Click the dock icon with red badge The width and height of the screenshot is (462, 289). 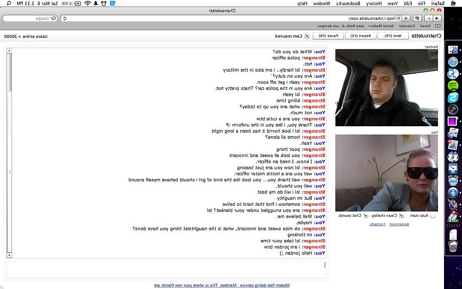coord(453,145)
